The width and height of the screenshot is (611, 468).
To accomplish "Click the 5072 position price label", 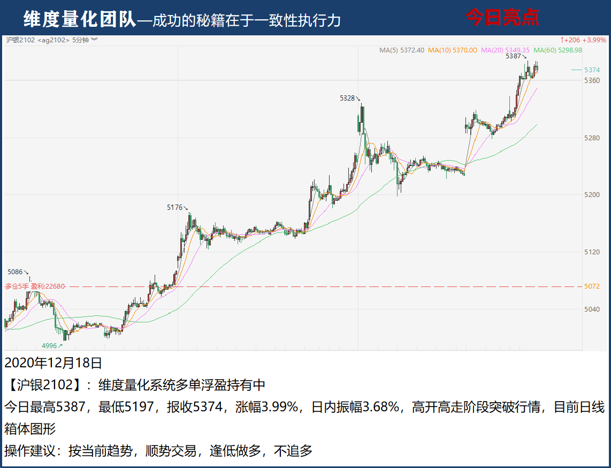I will [x=592, y=286].
